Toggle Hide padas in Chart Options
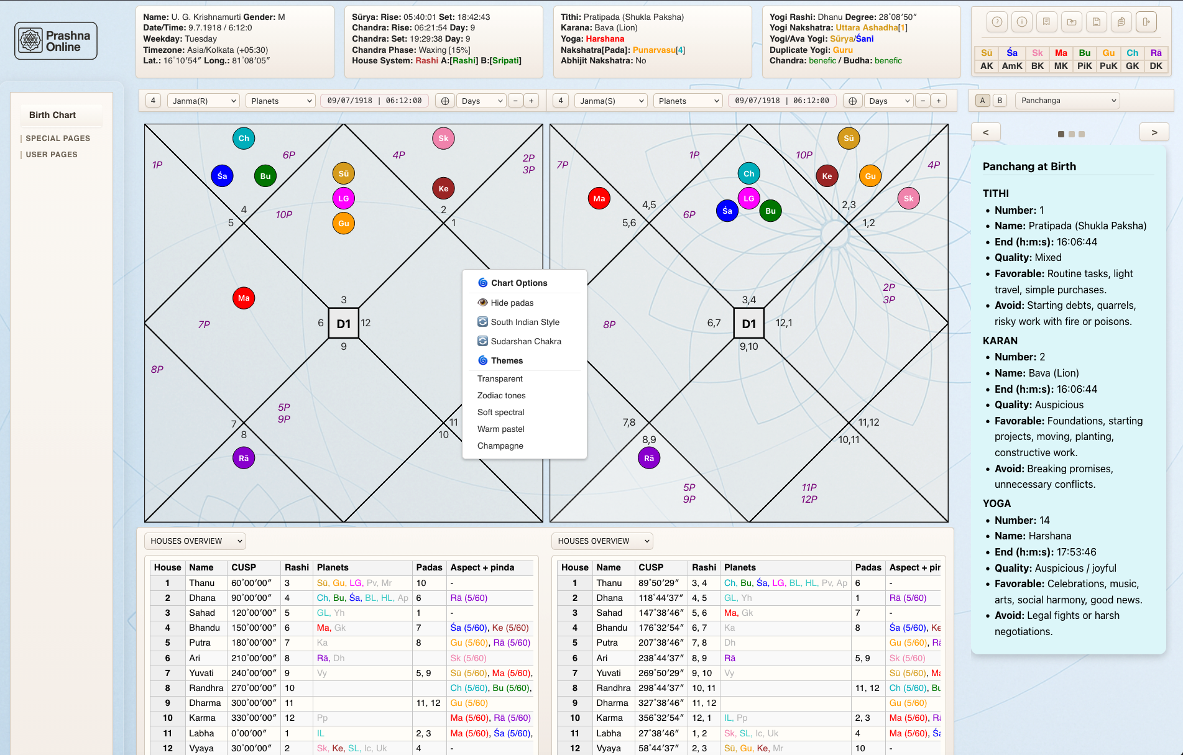 [512, 303]
